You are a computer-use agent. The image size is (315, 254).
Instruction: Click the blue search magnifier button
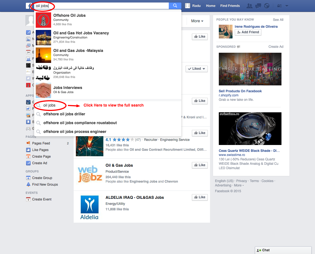click(175, 5)
